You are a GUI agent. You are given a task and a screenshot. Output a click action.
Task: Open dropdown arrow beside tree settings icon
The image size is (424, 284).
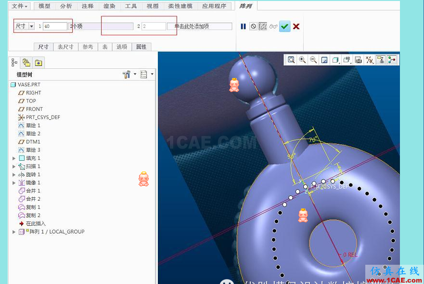135,74
